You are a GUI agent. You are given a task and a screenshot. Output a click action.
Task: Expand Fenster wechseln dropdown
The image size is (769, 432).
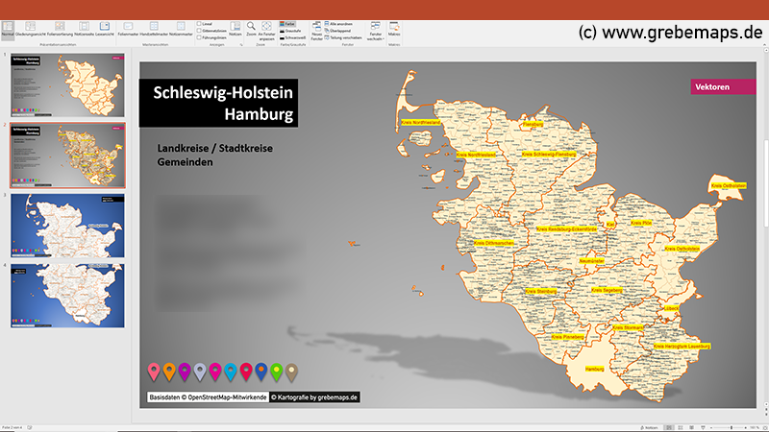tap(374, 31)
